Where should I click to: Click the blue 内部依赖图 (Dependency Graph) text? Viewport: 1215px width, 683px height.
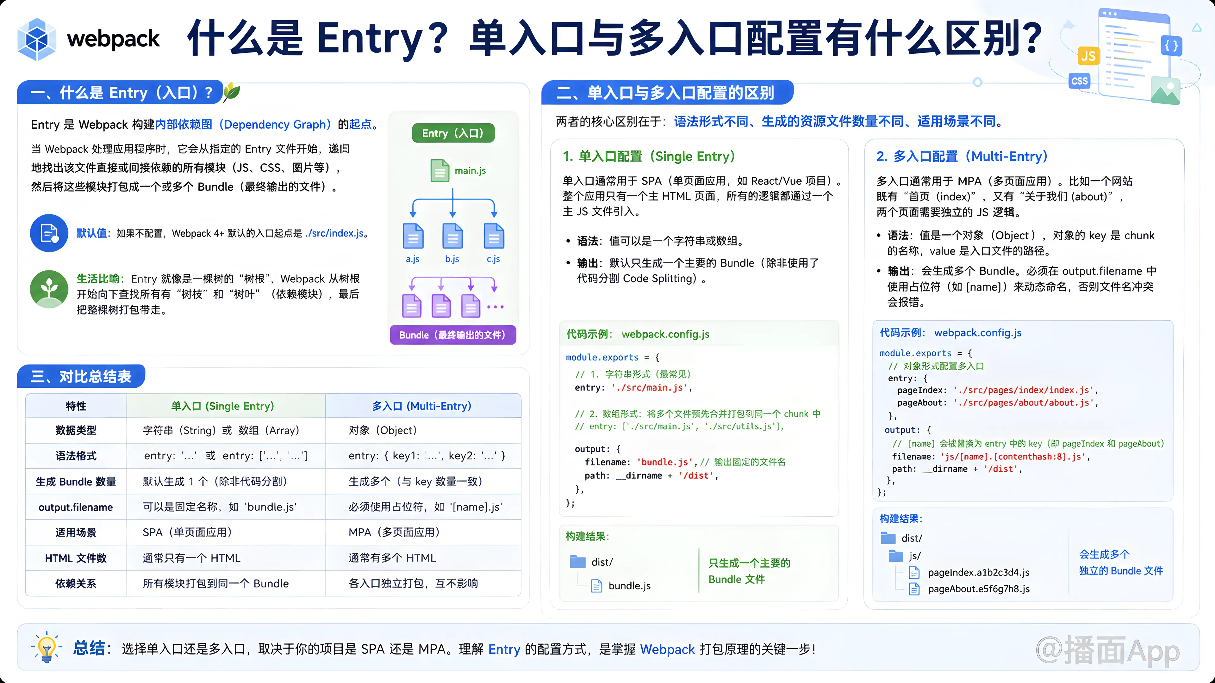[x=243, y=125]
